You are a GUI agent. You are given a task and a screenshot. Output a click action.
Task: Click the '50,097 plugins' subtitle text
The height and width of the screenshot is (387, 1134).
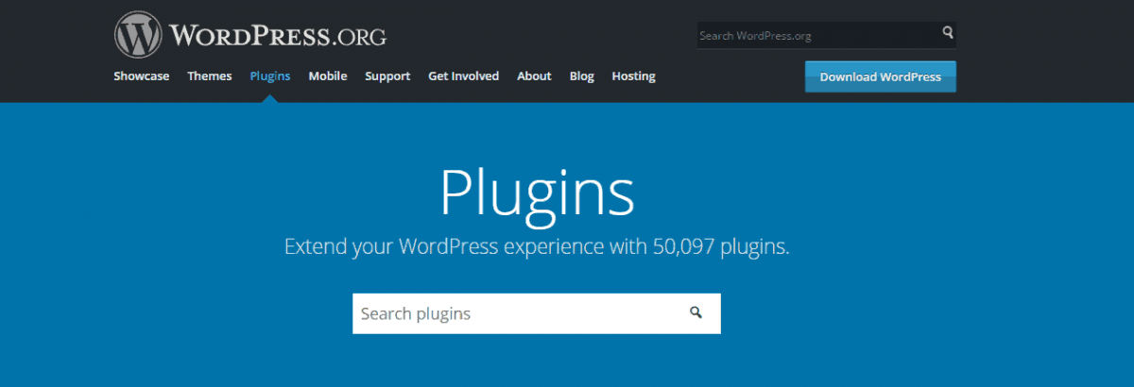coord(720,247)
